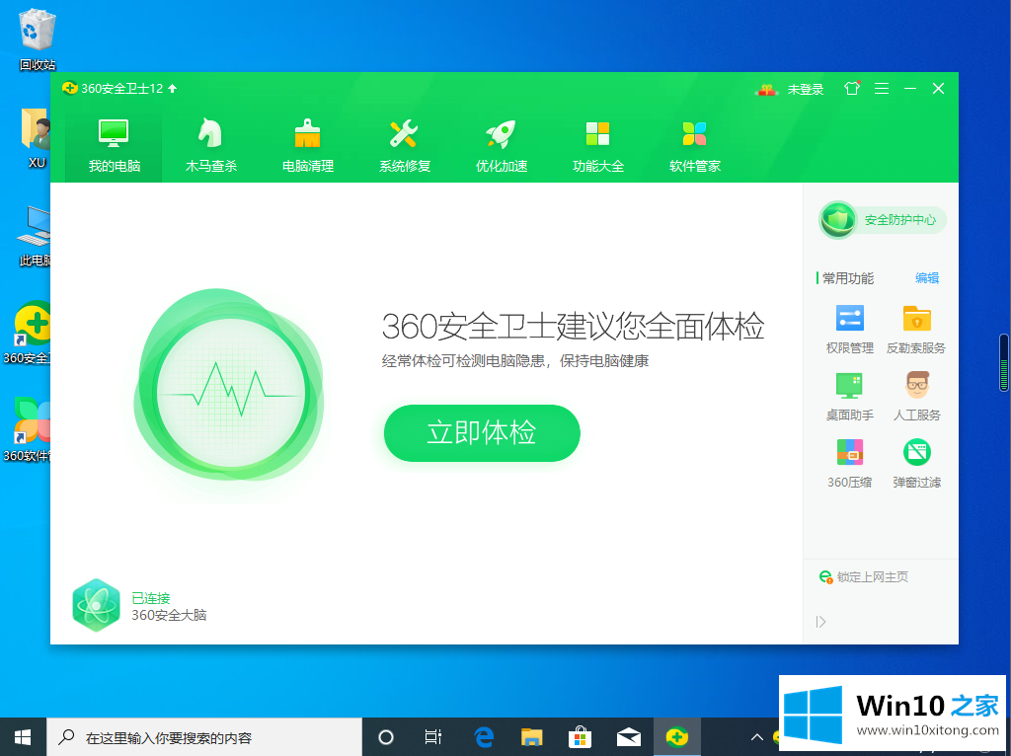Go to 优化加速 tab
Viewport: 1011px width, 756px height.
tap(501, 146)
